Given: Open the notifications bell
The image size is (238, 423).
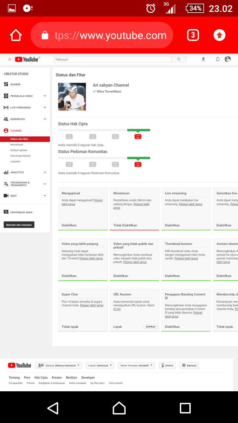Looking at the screenshot, I should tap(218, 59).
